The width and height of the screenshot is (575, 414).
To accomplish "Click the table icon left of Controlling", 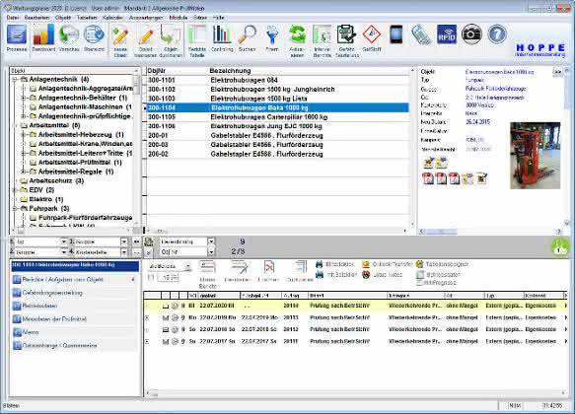I will tap(197, 35).
